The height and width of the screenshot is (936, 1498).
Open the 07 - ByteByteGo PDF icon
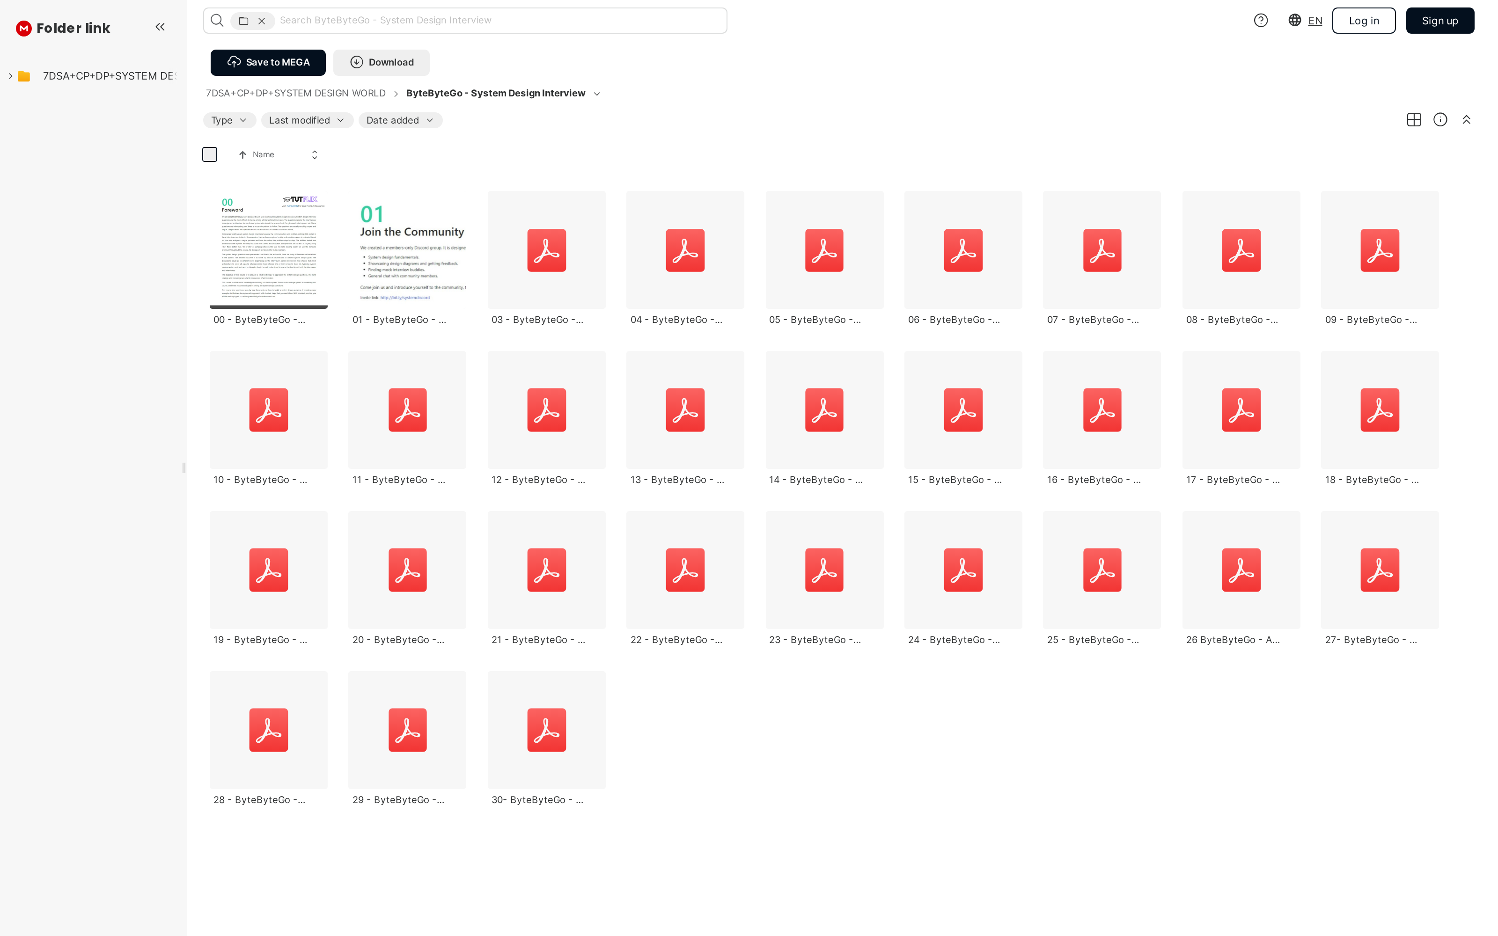tap(1102, 250)
